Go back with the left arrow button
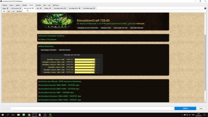Image resolution: width=208 pixels, height=117 pixels. (4, 108)
